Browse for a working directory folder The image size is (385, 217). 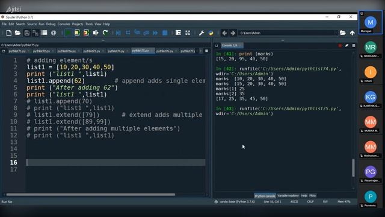point(343,33)
